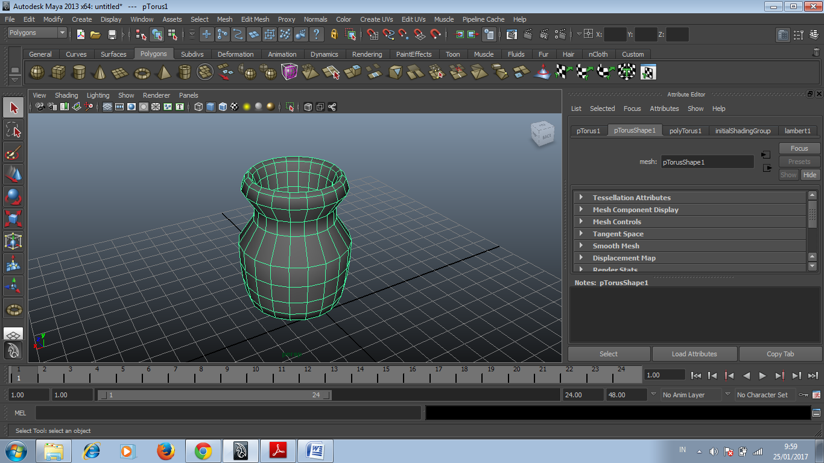Activate the Paint Selection tool
Screen dimensions: 824x463
point(13,153)
